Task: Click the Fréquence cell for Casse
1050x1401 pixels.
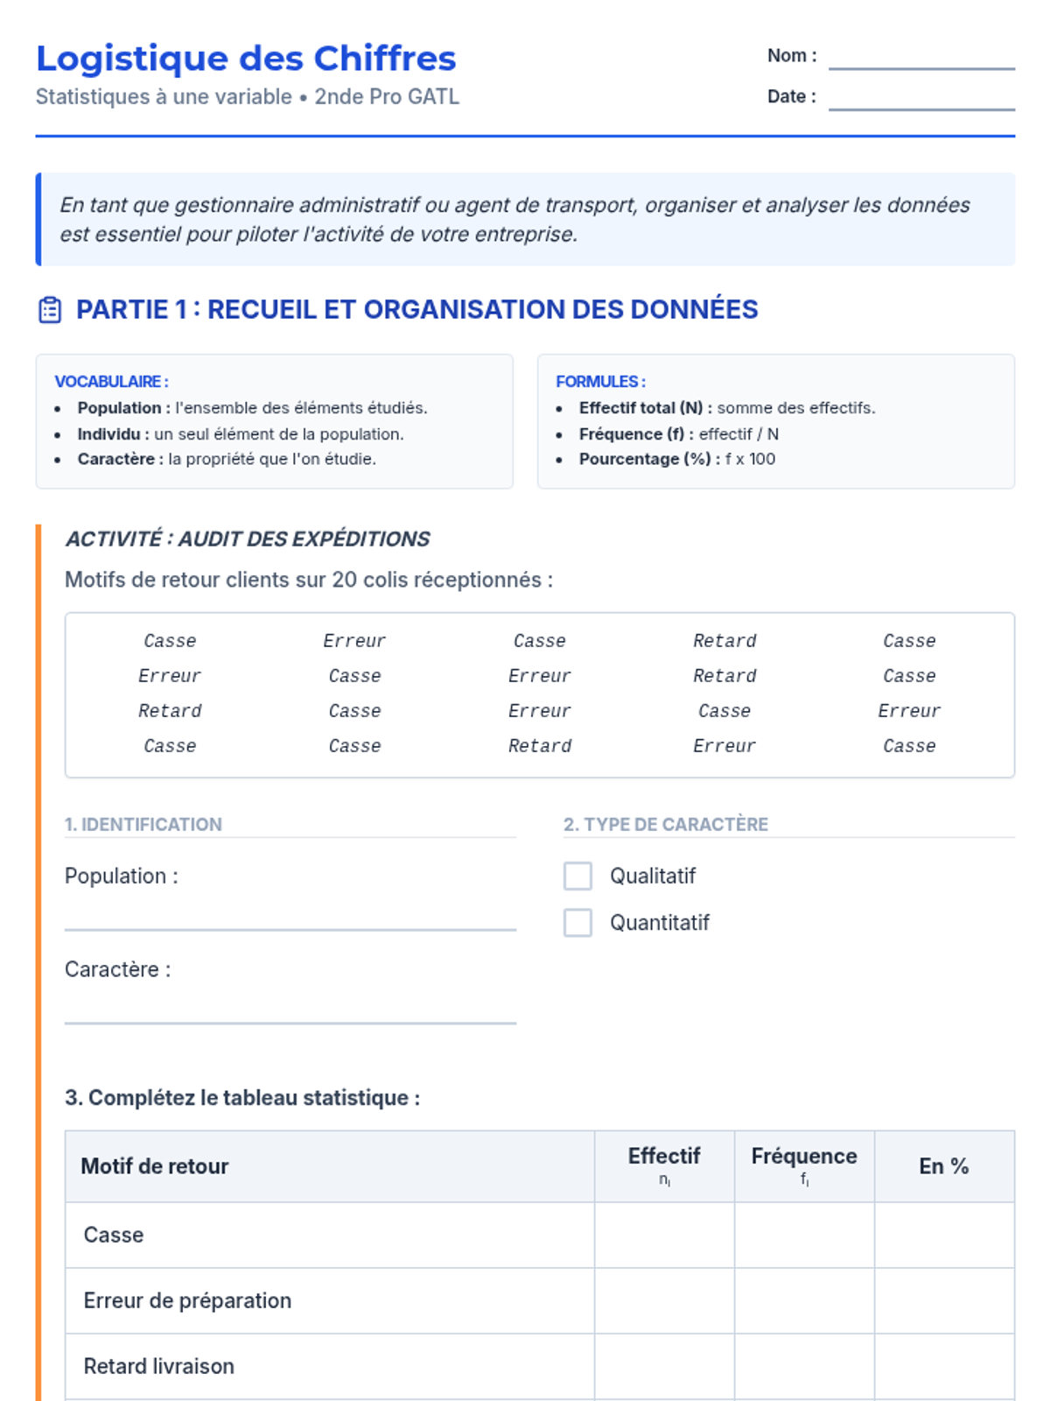Action: click(804, 1235)
